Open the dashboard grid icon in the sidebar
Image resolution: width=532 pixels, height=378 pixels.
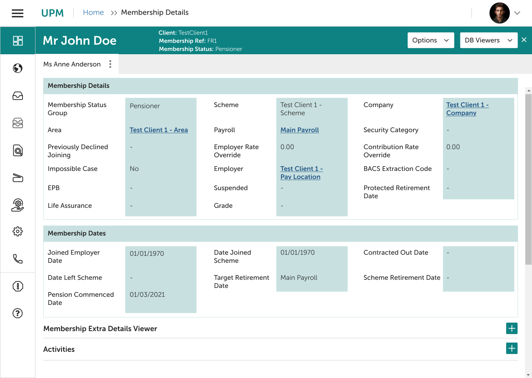(x=17, y=40)
